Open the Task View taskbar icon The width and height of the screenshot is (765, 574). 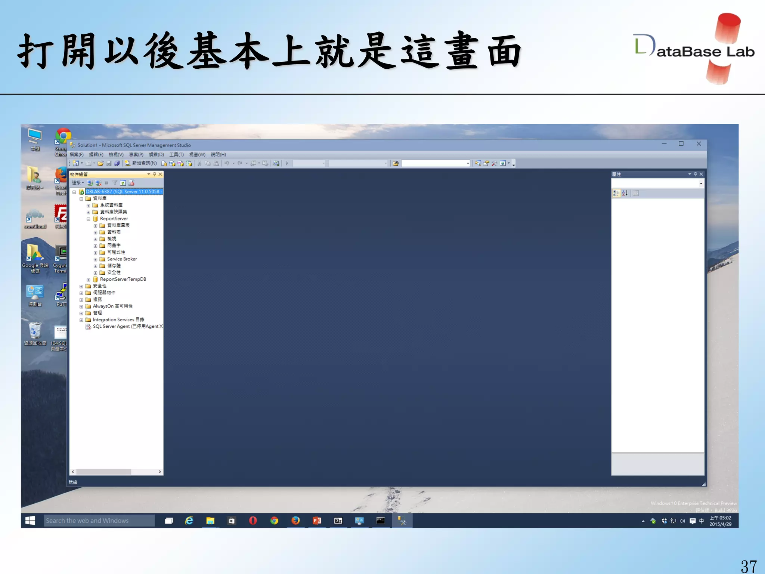pyautogui.click(x=169, y=521)
